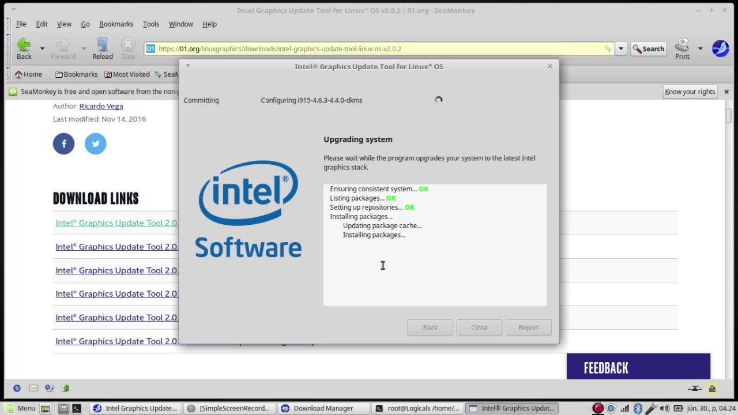Click the 01.org site icon in the URL bar
This screenshot has height=415, width=738.
[x=150, y=49]
